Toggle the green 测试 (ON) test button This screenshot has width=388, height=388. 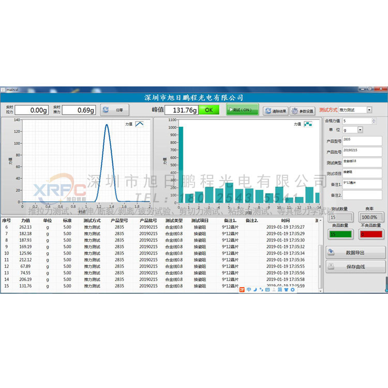tap(242, 110)
